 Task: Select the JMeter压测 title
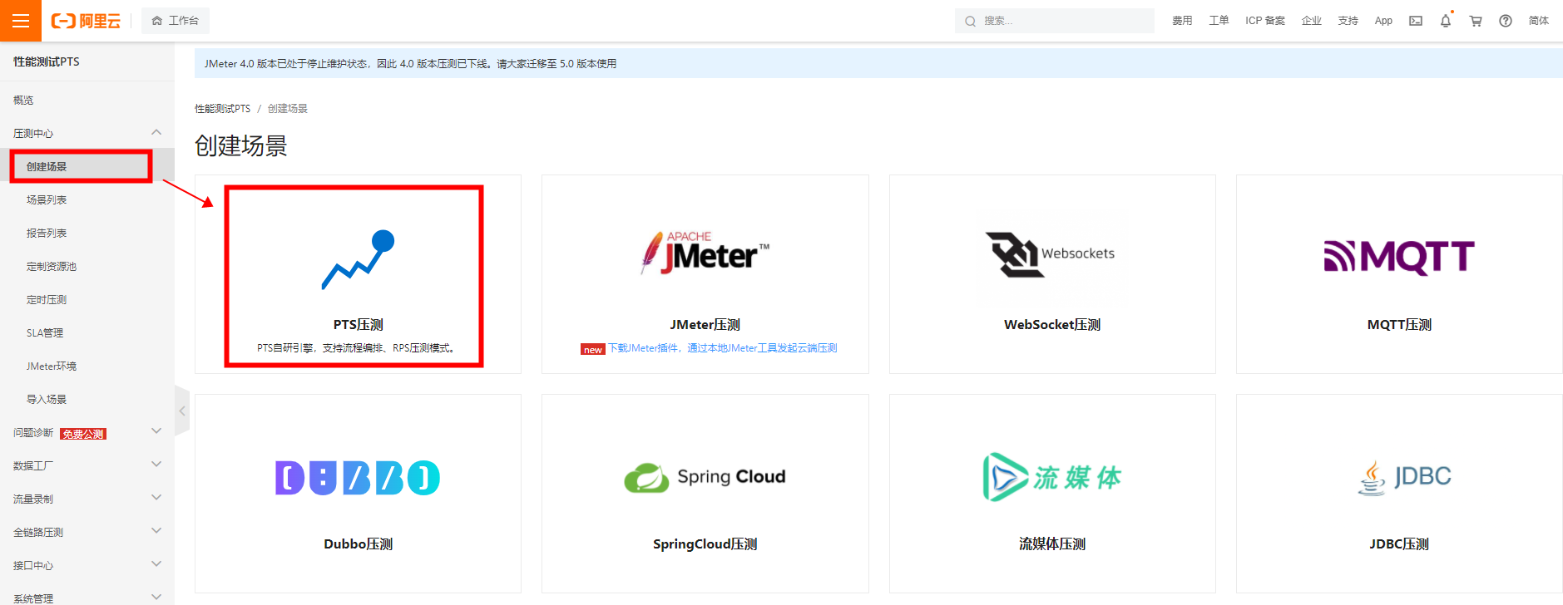[x=705, y=325]
